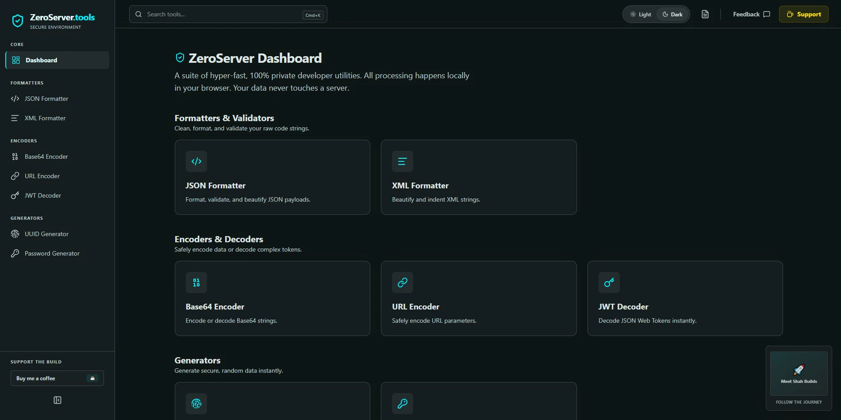Click the coffee cup icon in Buy me a coffee
Screen dimensions: 841x420
pos(92,378)
